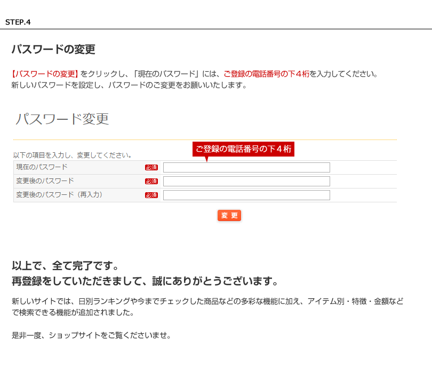Click the 現在のパスワード row label
The image size is (432, 377).
[x=42, y=167]
